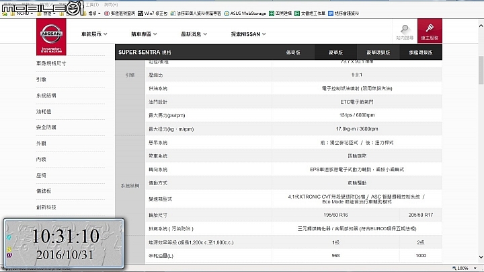The height and width of the screenshot is (272, 484).
Task: Click the 供油系統 row label
Action: point(158,88)
